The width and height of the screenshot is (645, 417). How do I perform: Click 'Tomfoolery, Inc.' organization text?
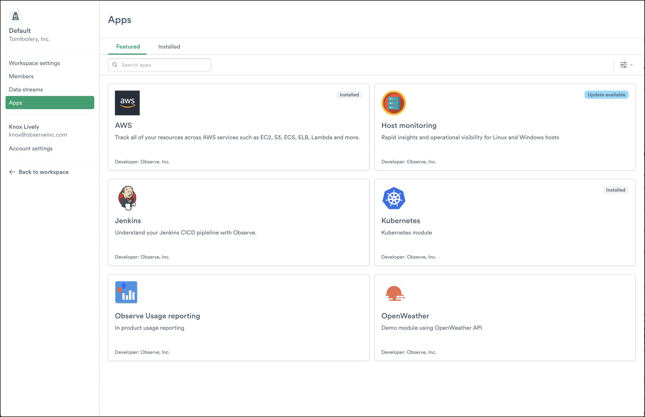tap(30, 39)
